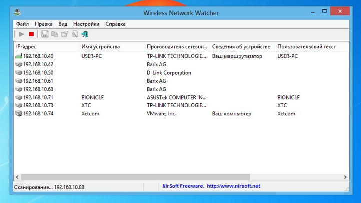
Task: Click the find toolbar icon
Action: tap(75, 34)
